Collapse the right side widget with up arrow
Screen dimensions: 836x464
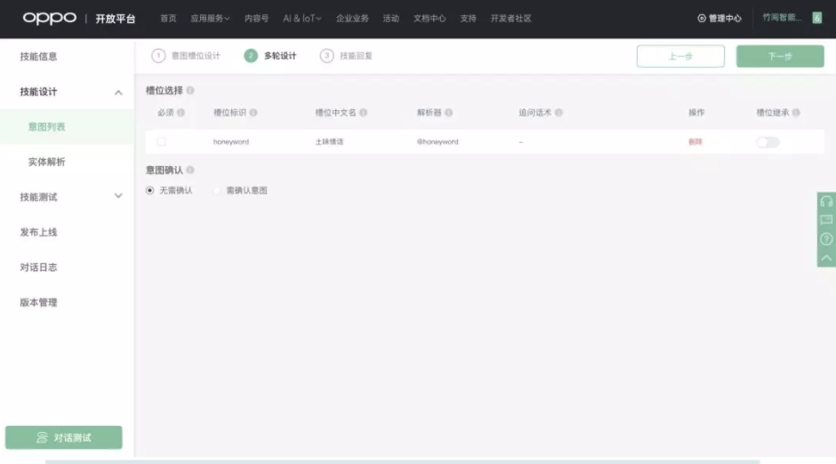pyautogui.click(x=826, y=258)
